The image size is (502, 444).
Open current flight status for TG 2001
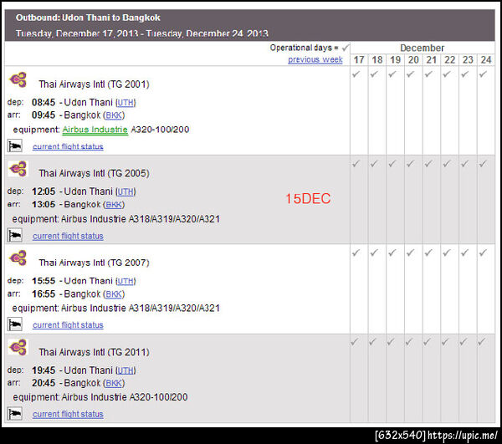point(68,146)
